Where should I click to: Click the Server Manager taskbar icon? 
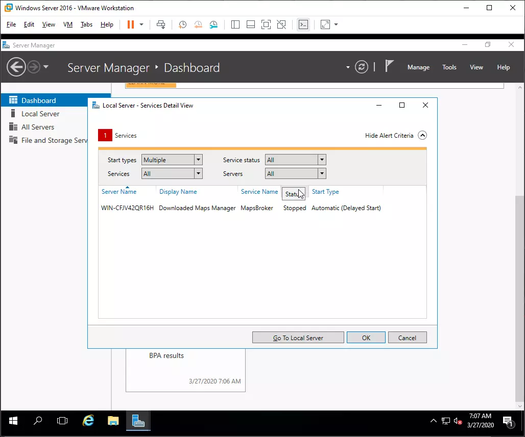click(x=138, y=421)
